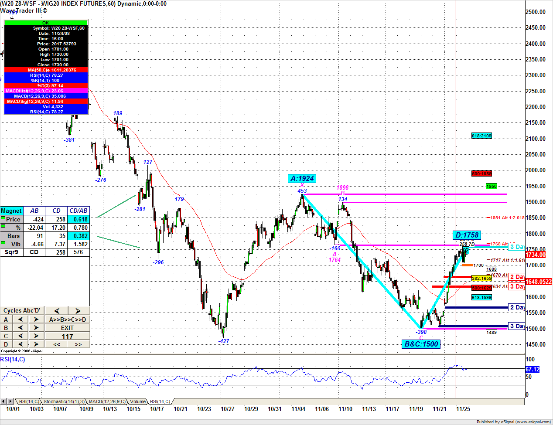
Task: Click the red 500:1629 label
Action: point(481,288)
